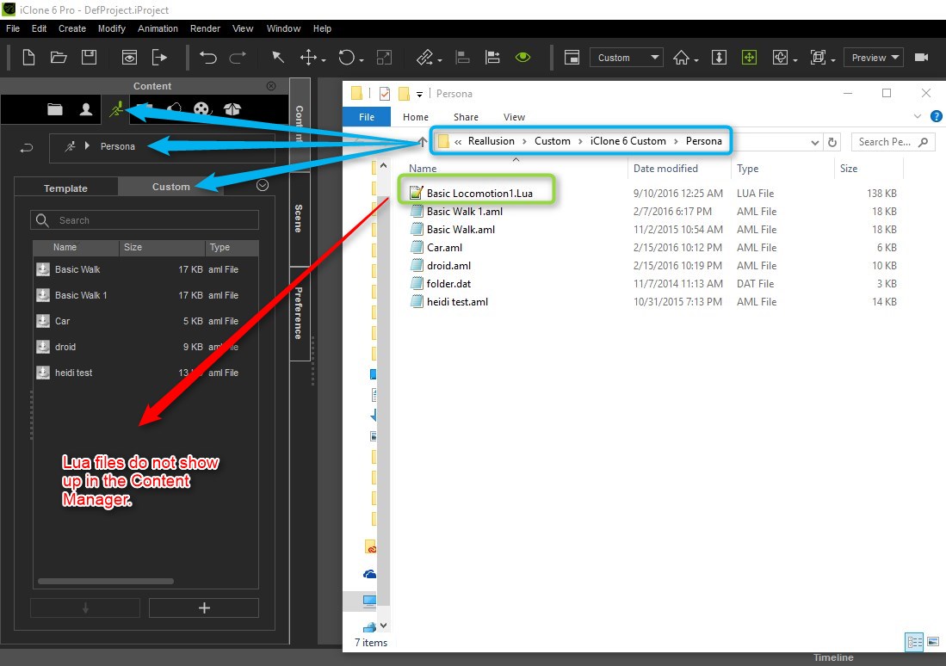Open the Animation menu

[x=158, y=28]
